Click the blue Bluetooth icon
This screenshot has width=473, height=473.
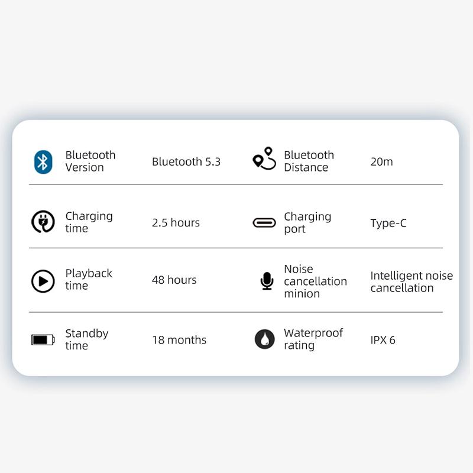43,161
